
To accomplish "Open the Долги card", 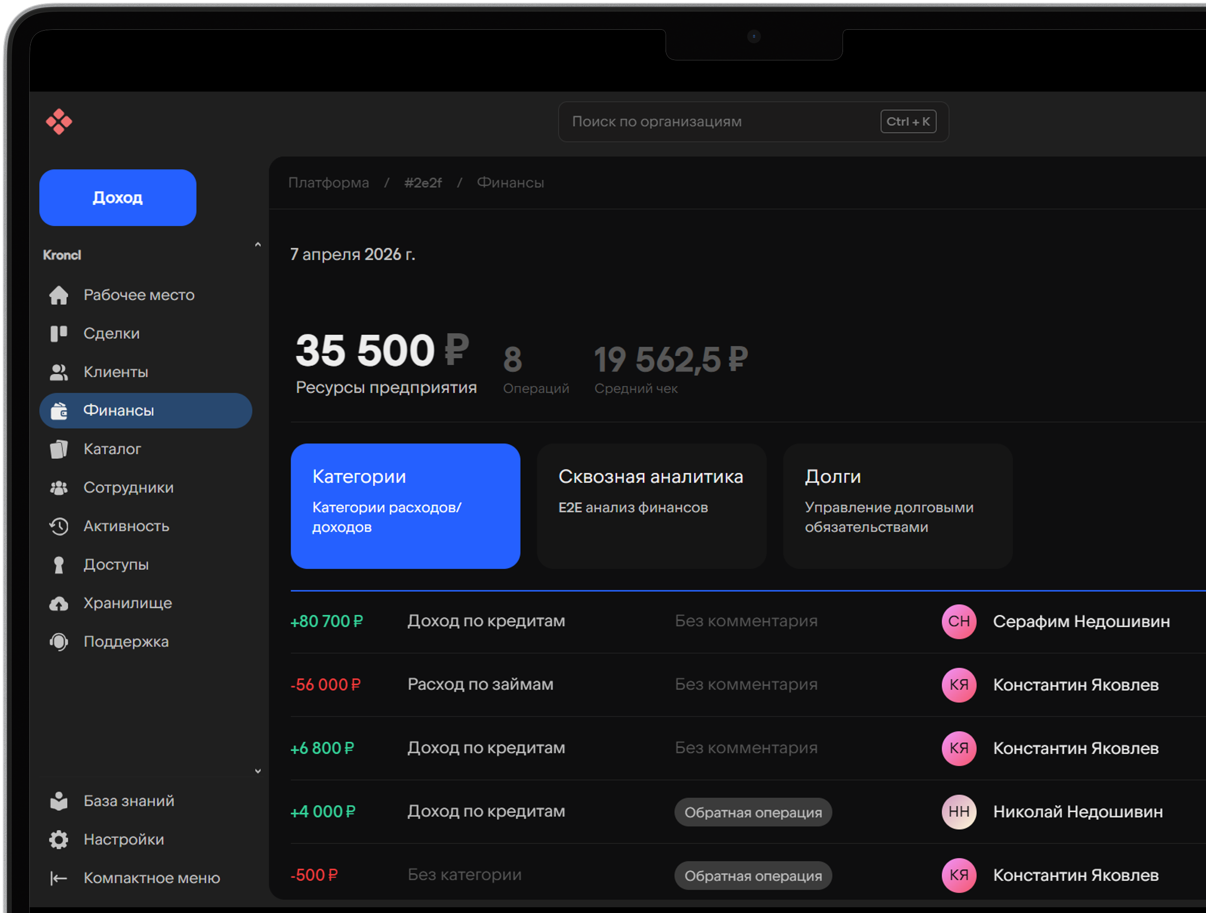I will click(x=897, y=506).
